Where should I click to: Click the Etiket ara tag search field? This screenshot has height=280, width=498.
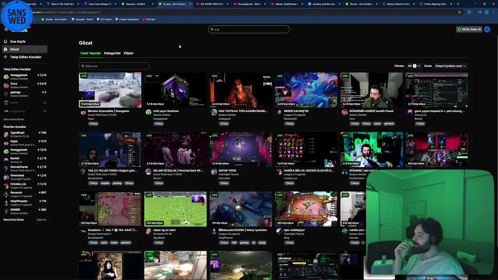(114, 66)
